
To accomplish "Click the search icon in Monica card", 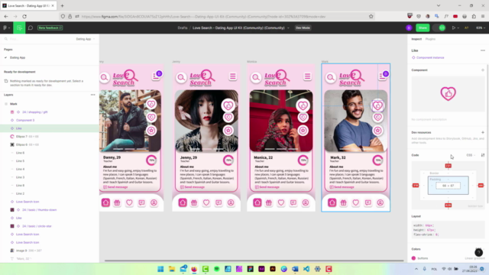I will point(256,77).
